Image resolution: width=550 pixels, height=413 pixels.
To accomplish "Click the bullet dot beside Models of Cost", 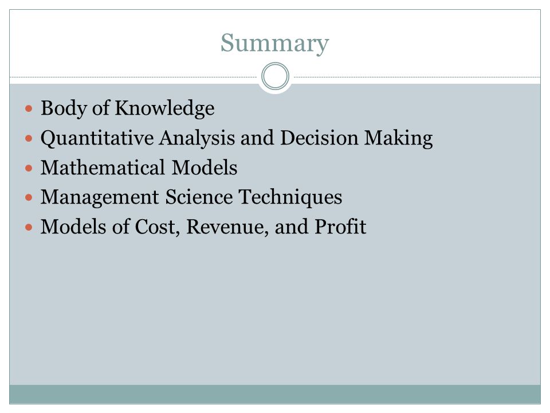I will click(29, 227).
